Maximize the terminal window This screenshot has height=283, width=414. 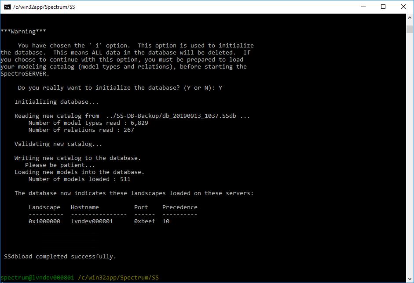(x=383, y=7)
